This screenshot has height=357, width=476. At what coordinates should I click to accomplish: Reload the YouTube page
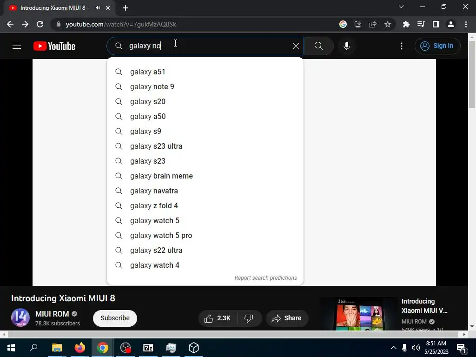pyautogui.click(x=40, y=24)
